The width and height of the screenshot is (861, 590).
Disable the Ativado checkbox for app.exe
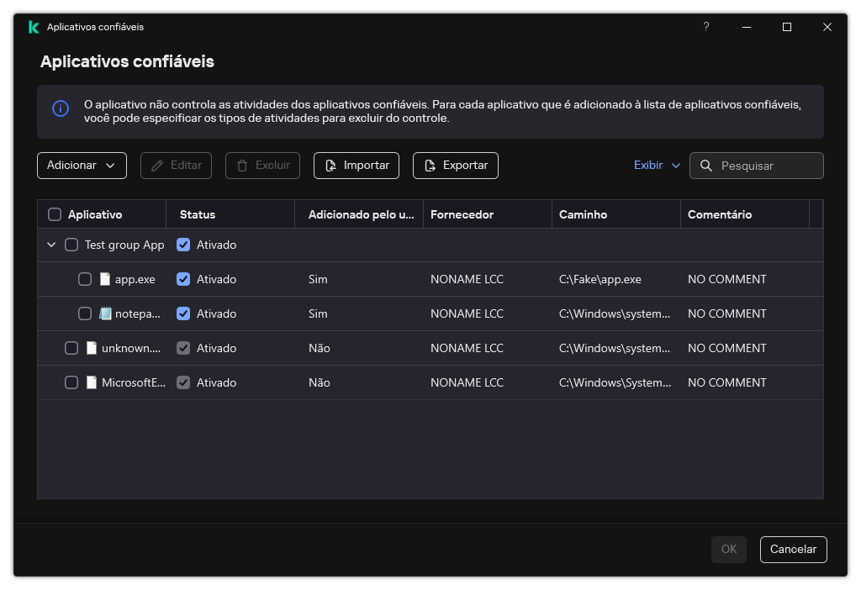pyautogui.click(x=183, y=278)
